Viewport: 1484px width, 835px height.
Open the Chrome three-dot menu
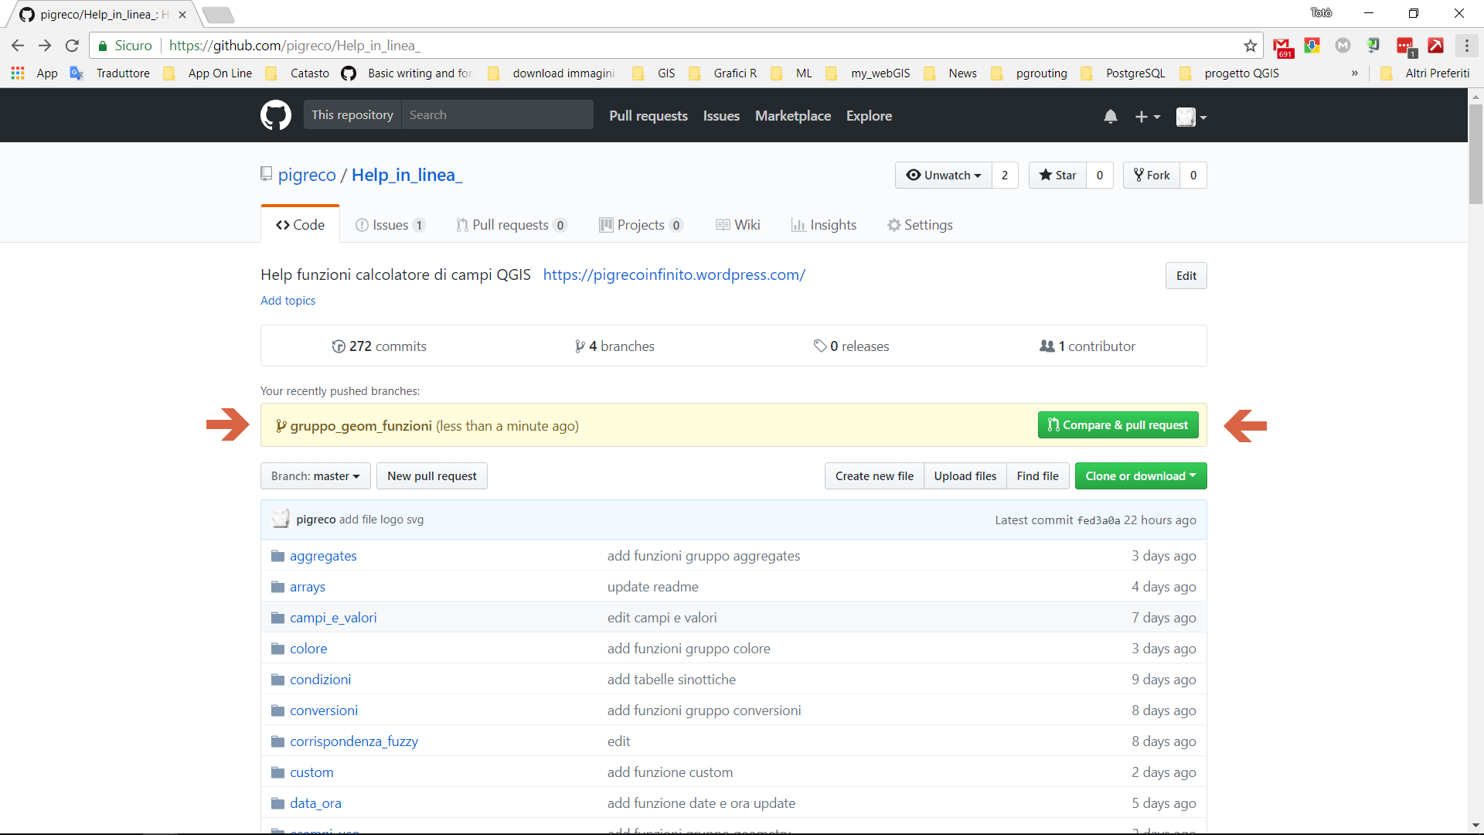click(x=1466, y=46)
